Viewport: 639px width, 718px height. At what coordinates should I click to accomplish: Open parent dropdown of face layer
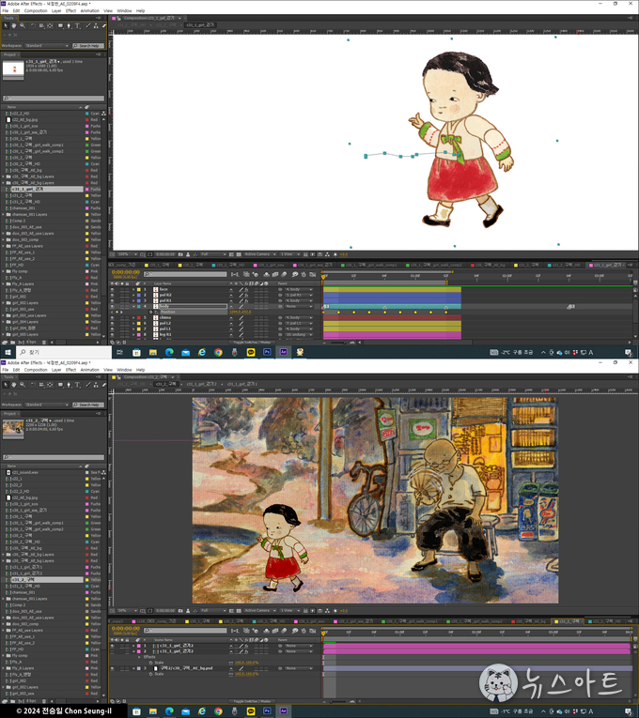coord(299,289)
